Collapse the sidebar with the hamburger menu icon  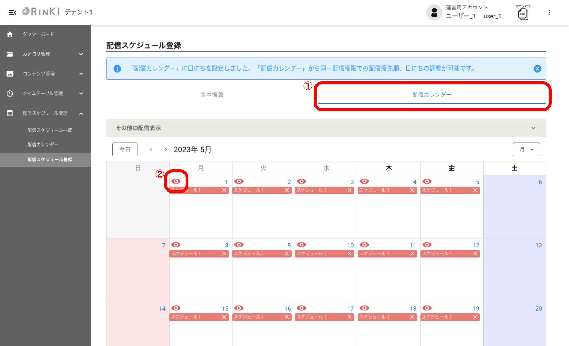[x=12, y=12]
